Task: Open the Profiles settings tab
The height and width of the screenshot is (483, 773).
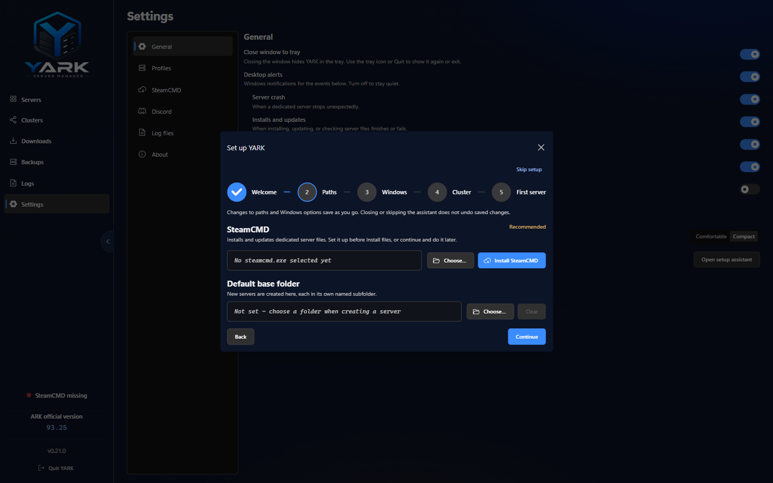Action: tap(183, 68)
